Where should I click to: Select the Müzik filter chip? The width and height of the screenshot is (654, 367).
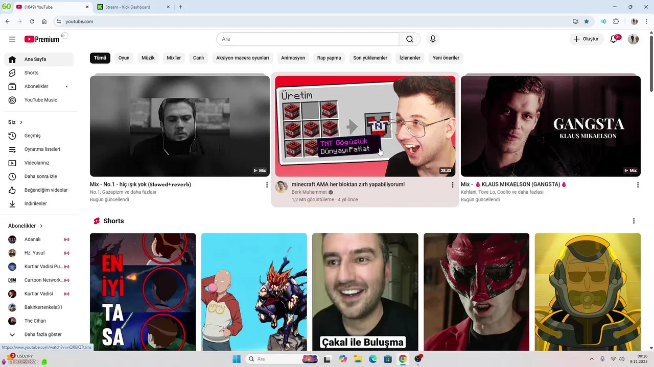coord(148,58)
